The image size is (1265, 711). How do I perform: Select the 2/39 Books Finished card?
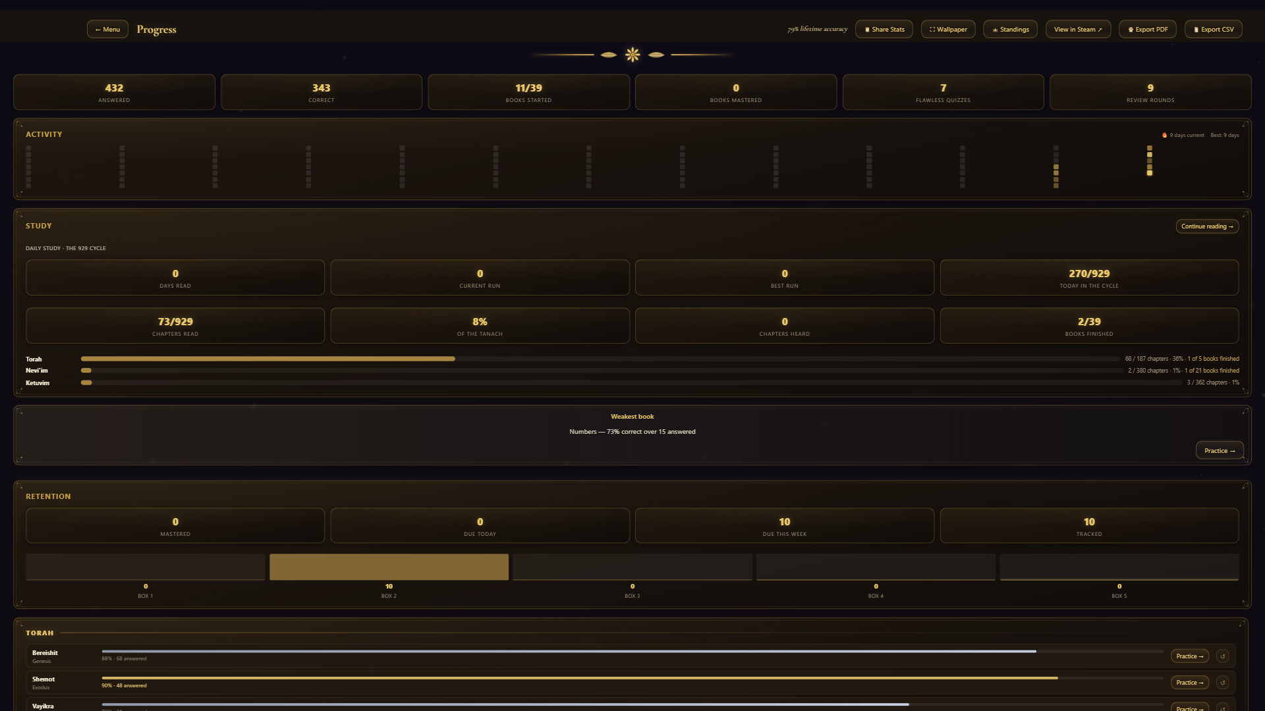point(1089,326)
